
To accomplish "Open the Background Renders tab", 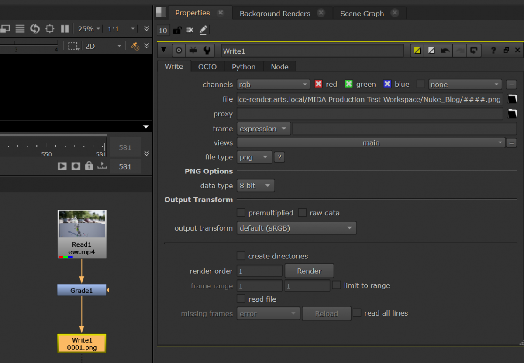I will (x=275, y=14).
